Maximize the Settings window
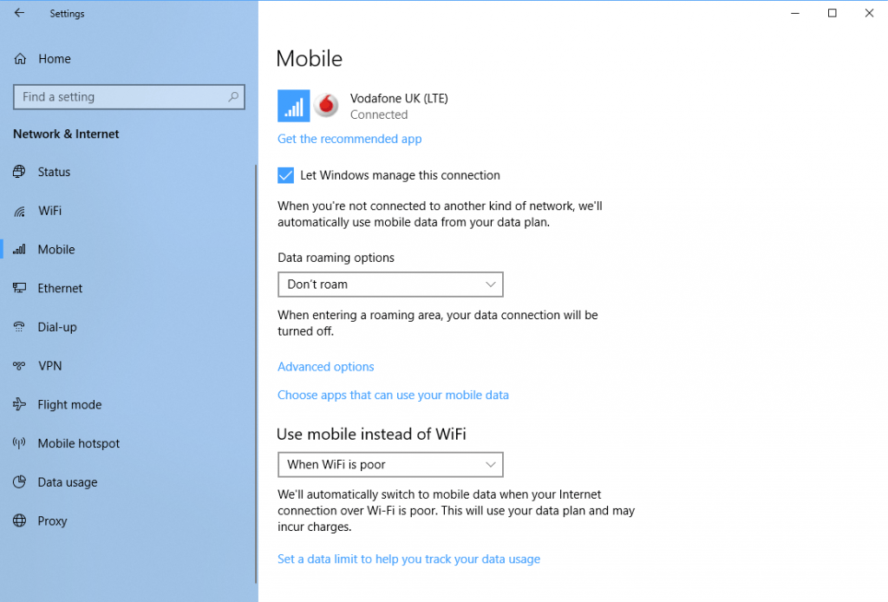Image resolution: width=888 pixels, height=602 pixels. click(x=832, y=13)
